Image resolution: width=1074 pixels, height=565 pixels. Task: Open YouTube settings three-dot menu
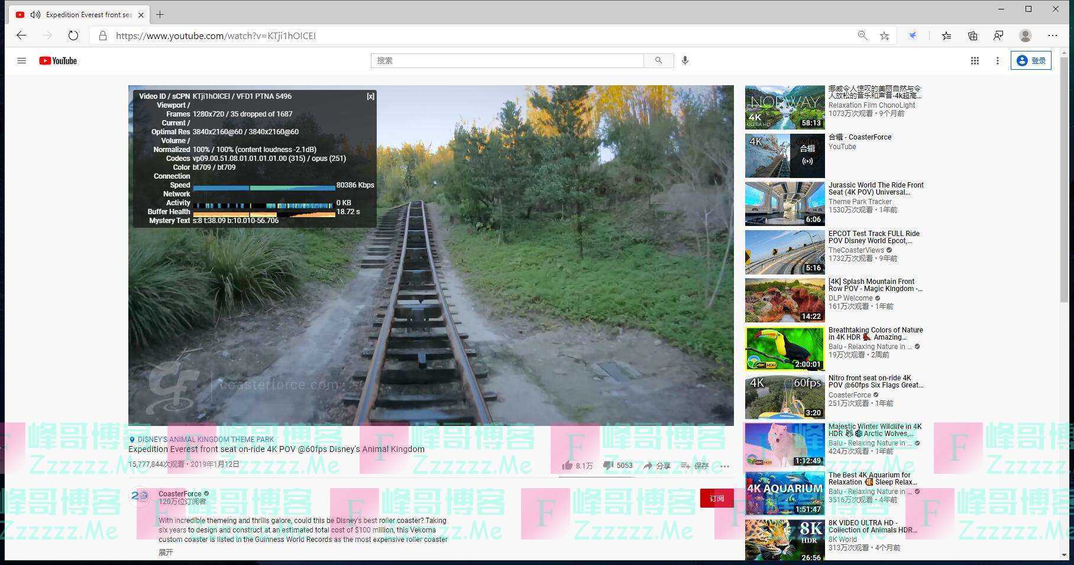point(997,60)
